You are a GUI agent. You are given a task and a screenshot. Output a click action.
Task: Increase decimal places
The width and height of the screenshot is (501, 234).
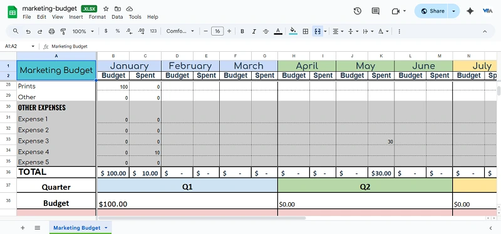coord(142,31)
